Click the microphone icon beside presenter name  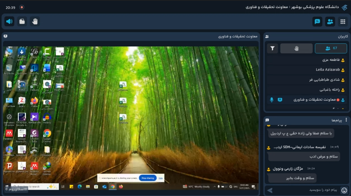click(272, 100)
